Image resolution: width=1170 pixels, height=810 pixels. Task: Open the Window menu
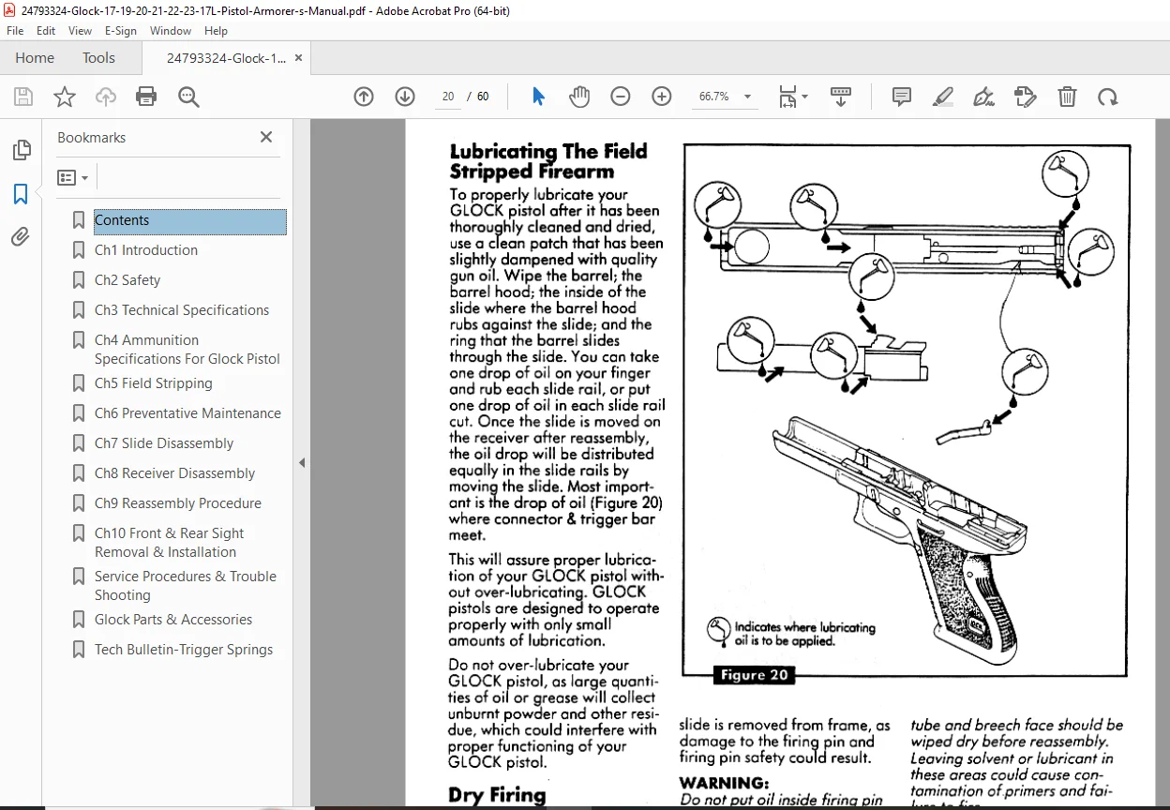[x=171, y=31]
